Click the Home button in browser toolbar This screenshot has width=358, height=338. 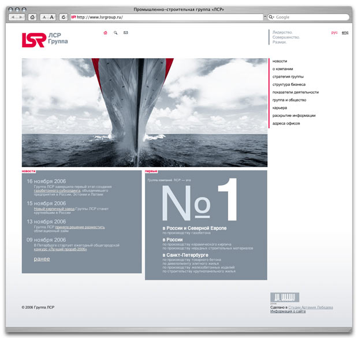coord(32,17)
